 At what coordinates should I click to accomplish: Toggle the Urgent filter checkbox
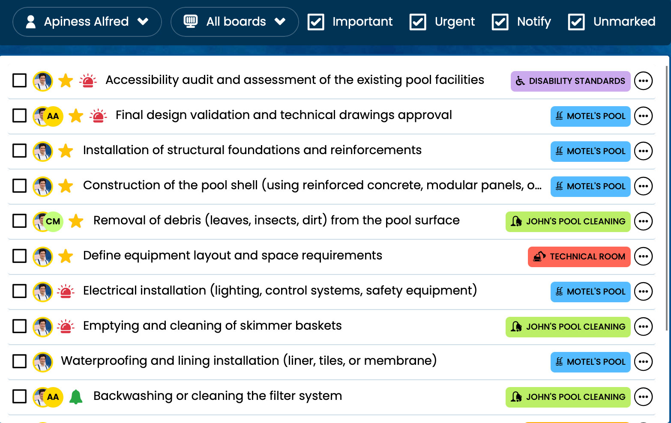(x=418, y=22)
